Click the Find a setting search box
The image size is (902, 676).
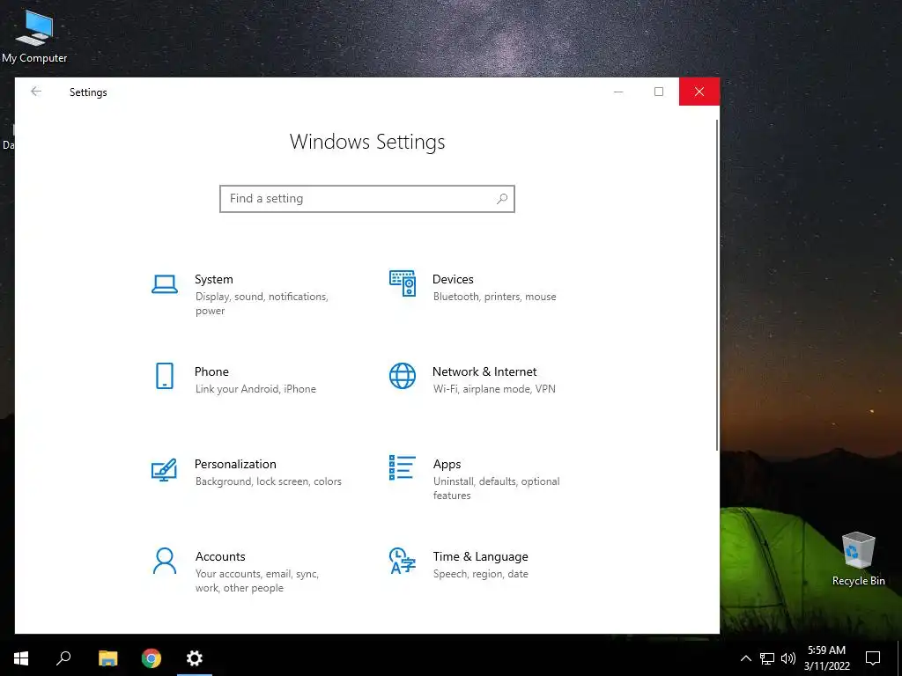[x=367, y=199]
